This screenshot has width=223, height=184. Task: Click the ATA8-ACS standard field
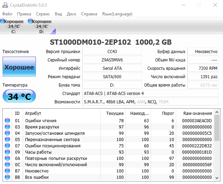tap(150, 93)
